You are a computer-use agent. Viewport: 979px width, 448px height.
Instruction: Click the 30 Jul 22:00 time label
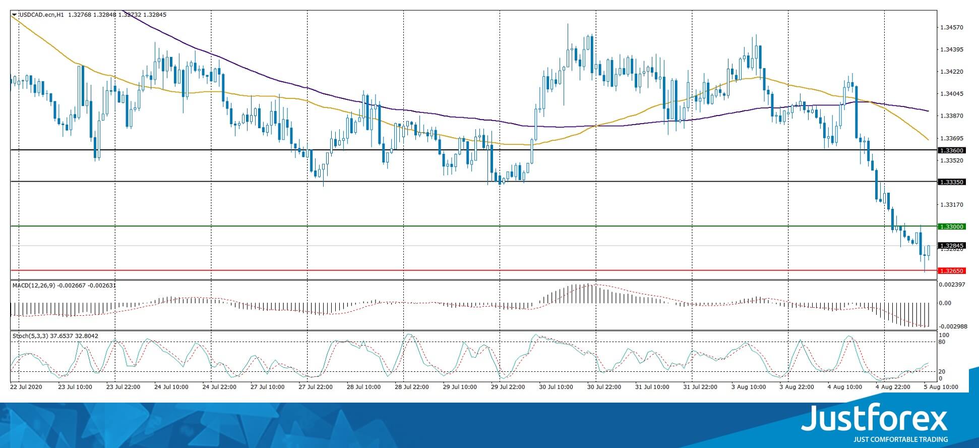click(605, 387)
